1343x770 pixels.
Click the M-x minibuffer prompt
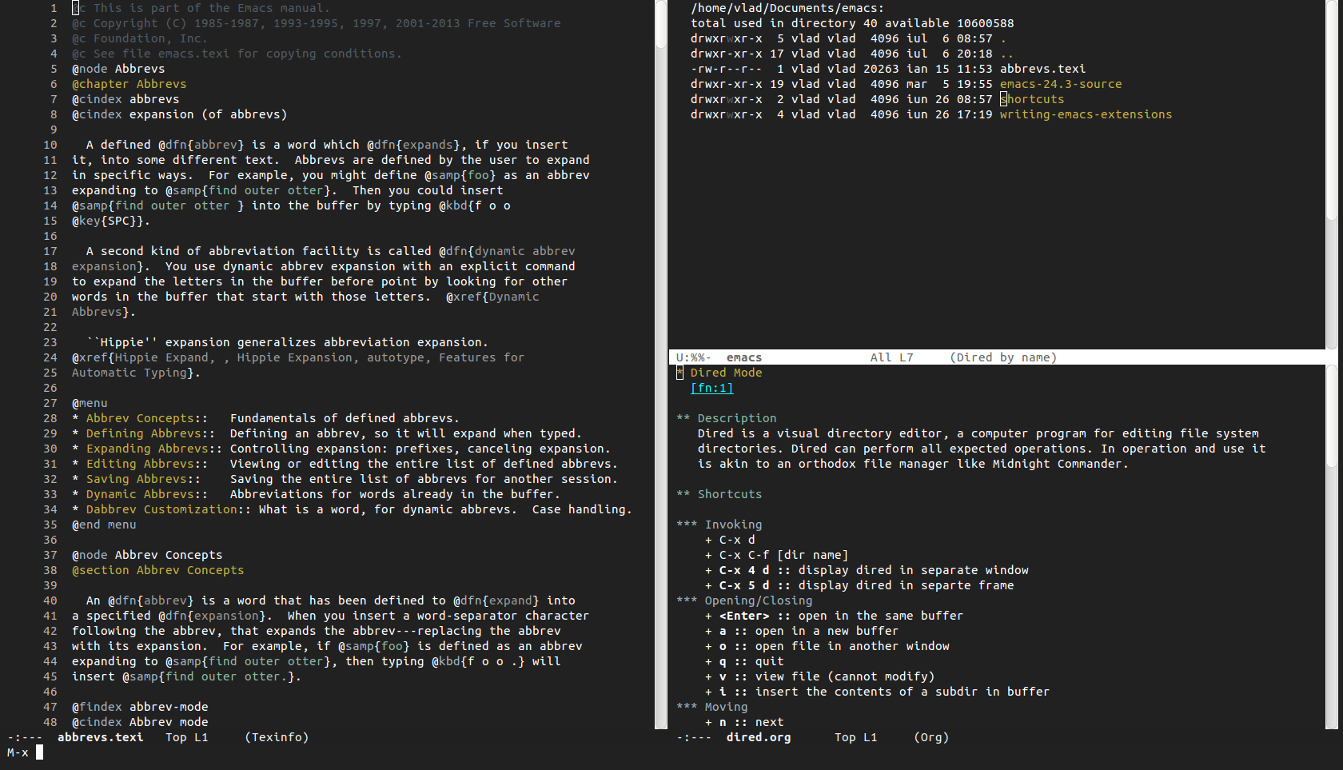18,752
